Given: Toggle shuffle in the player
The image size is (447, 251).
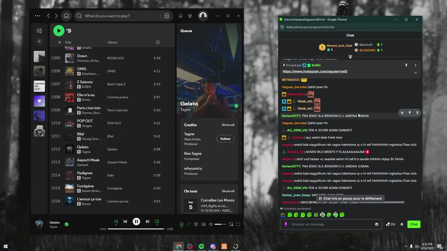Looking at the screenshot, I should click(116, 221).
